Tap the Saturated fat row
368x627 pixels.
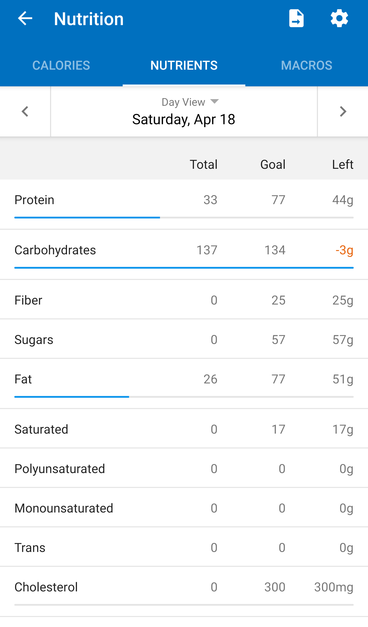coord(184,429)
